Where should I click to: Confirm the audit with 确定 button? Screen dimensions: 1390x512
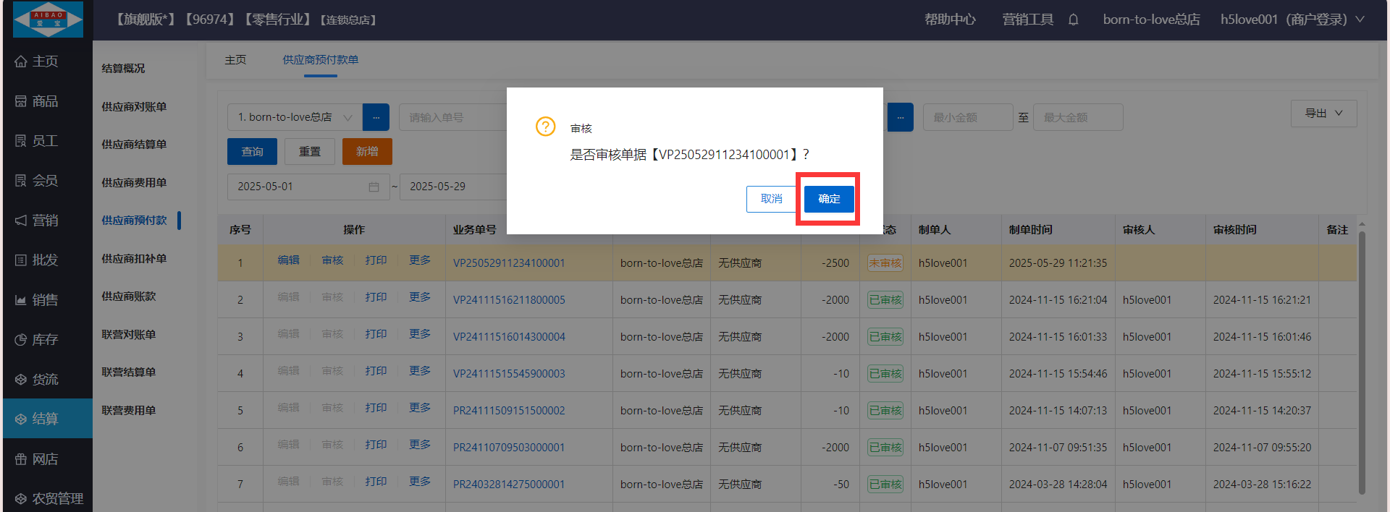(x=829, y=199)
